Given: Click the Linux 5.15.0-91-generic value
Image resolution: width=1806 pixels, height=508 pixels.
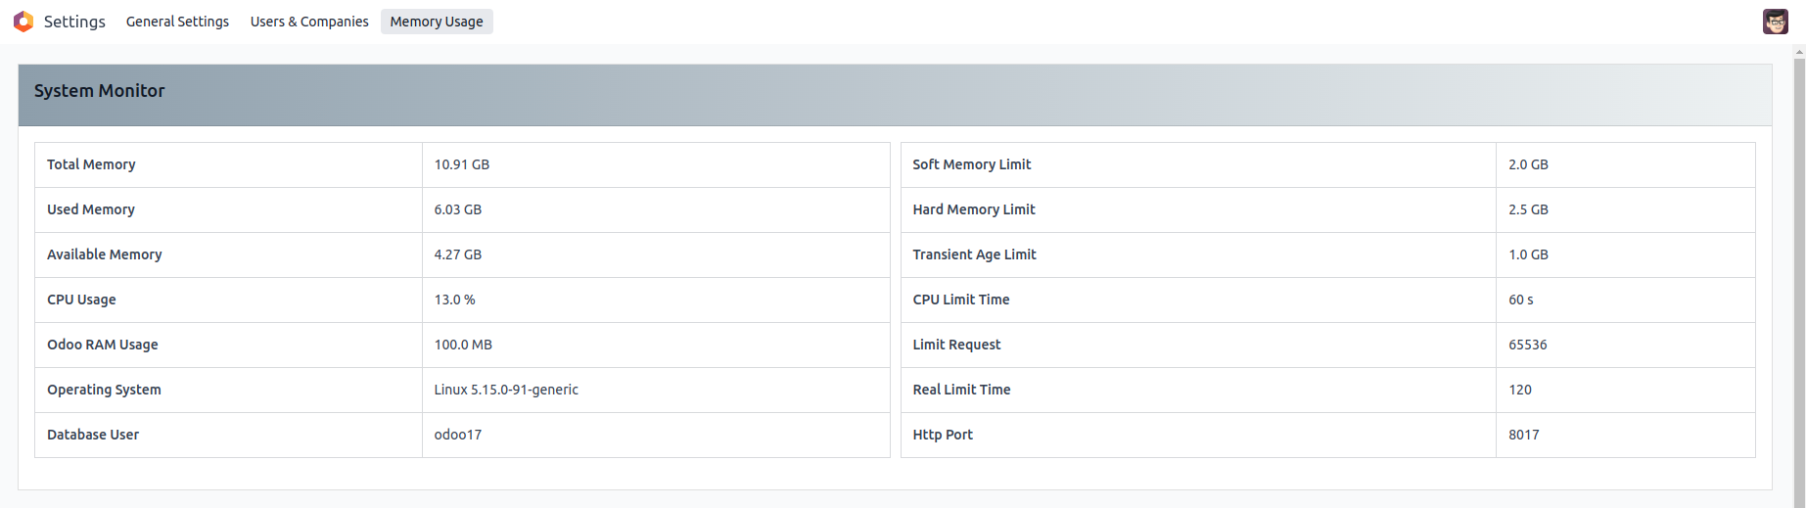Looking at the screenshot, I should click(x=506, y=390).
